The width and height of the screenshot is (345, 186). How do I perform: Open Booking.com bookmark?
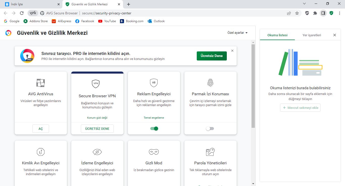(x=132, y=21)
